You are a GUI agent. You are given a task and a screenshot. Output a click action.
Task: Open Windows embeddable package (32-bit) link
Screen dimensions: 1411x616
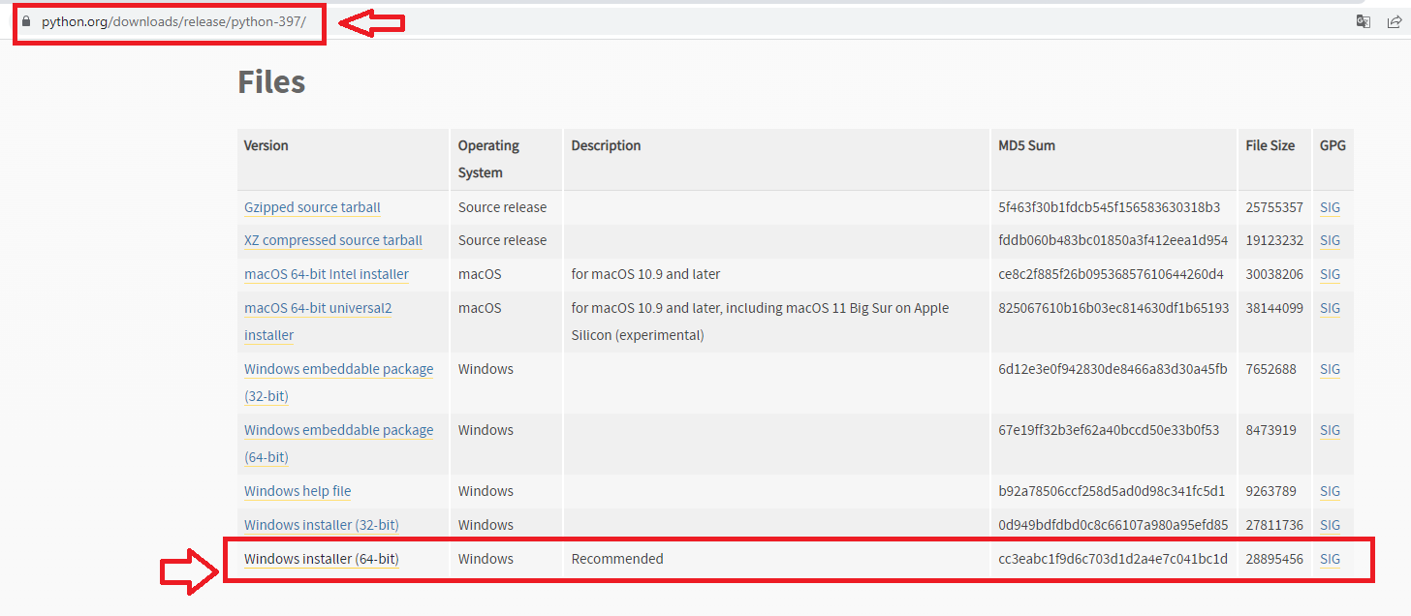(338, 383)
